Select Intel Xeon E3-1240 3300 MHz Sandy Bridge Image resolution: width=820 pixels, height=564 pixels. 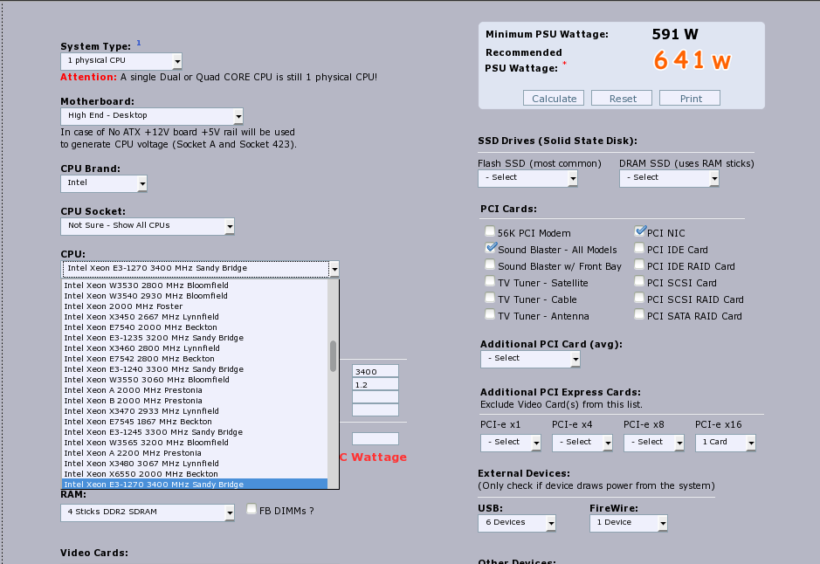coord(195,369)
